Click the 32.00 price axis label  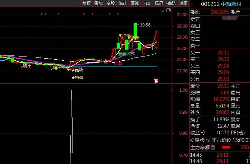click(x=182, y=15)
